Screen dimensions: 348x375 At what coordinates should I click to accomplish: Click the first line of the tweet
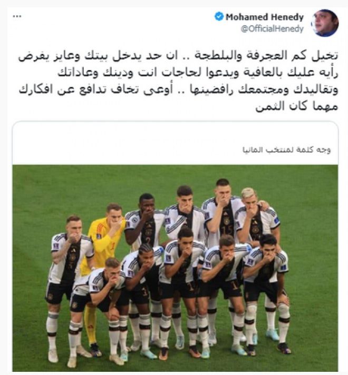[178, 55]
